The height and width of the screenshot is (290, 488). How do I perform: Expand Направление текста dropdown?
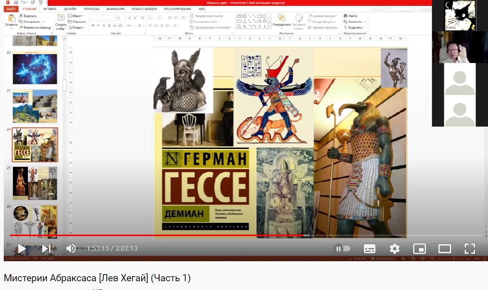[x=207, y=16]
